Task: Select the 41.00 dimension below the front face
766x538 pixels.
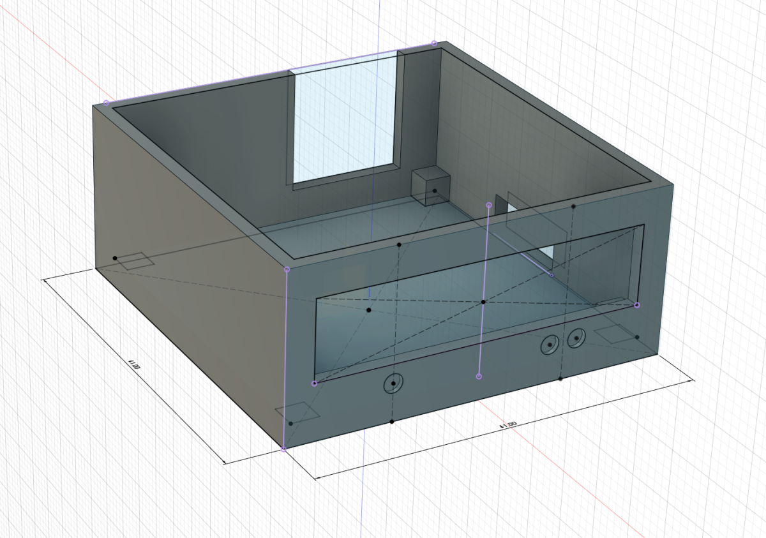Action: point(508,424)
